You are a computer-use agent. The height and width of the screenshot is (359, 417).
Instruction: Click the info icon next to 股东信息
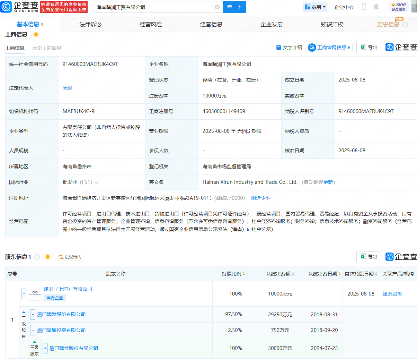click(37, 257)
